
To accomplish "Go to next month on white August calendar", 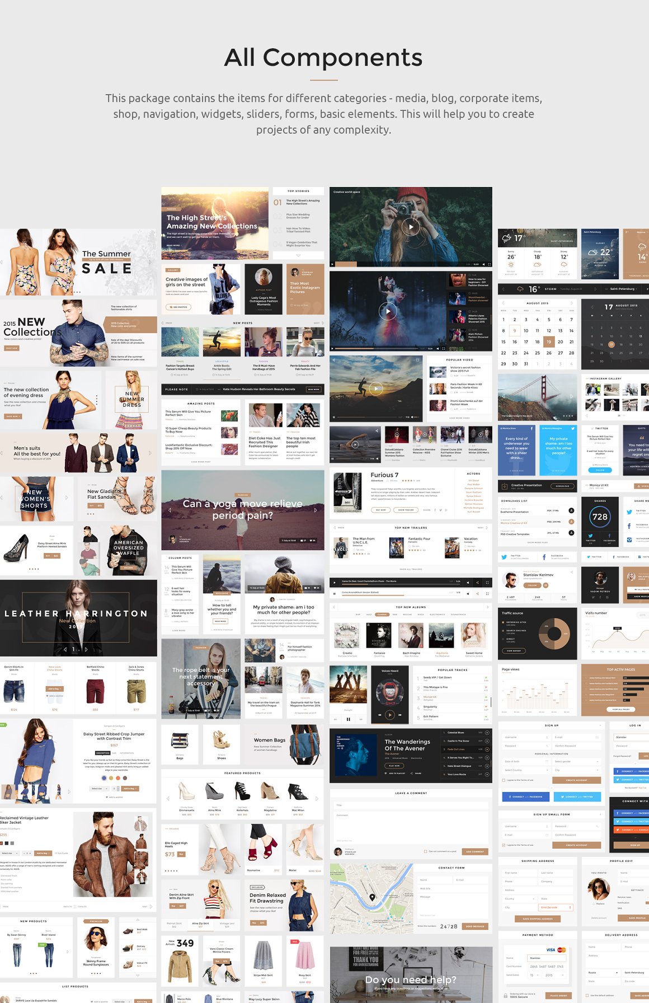I will (571, 303).
